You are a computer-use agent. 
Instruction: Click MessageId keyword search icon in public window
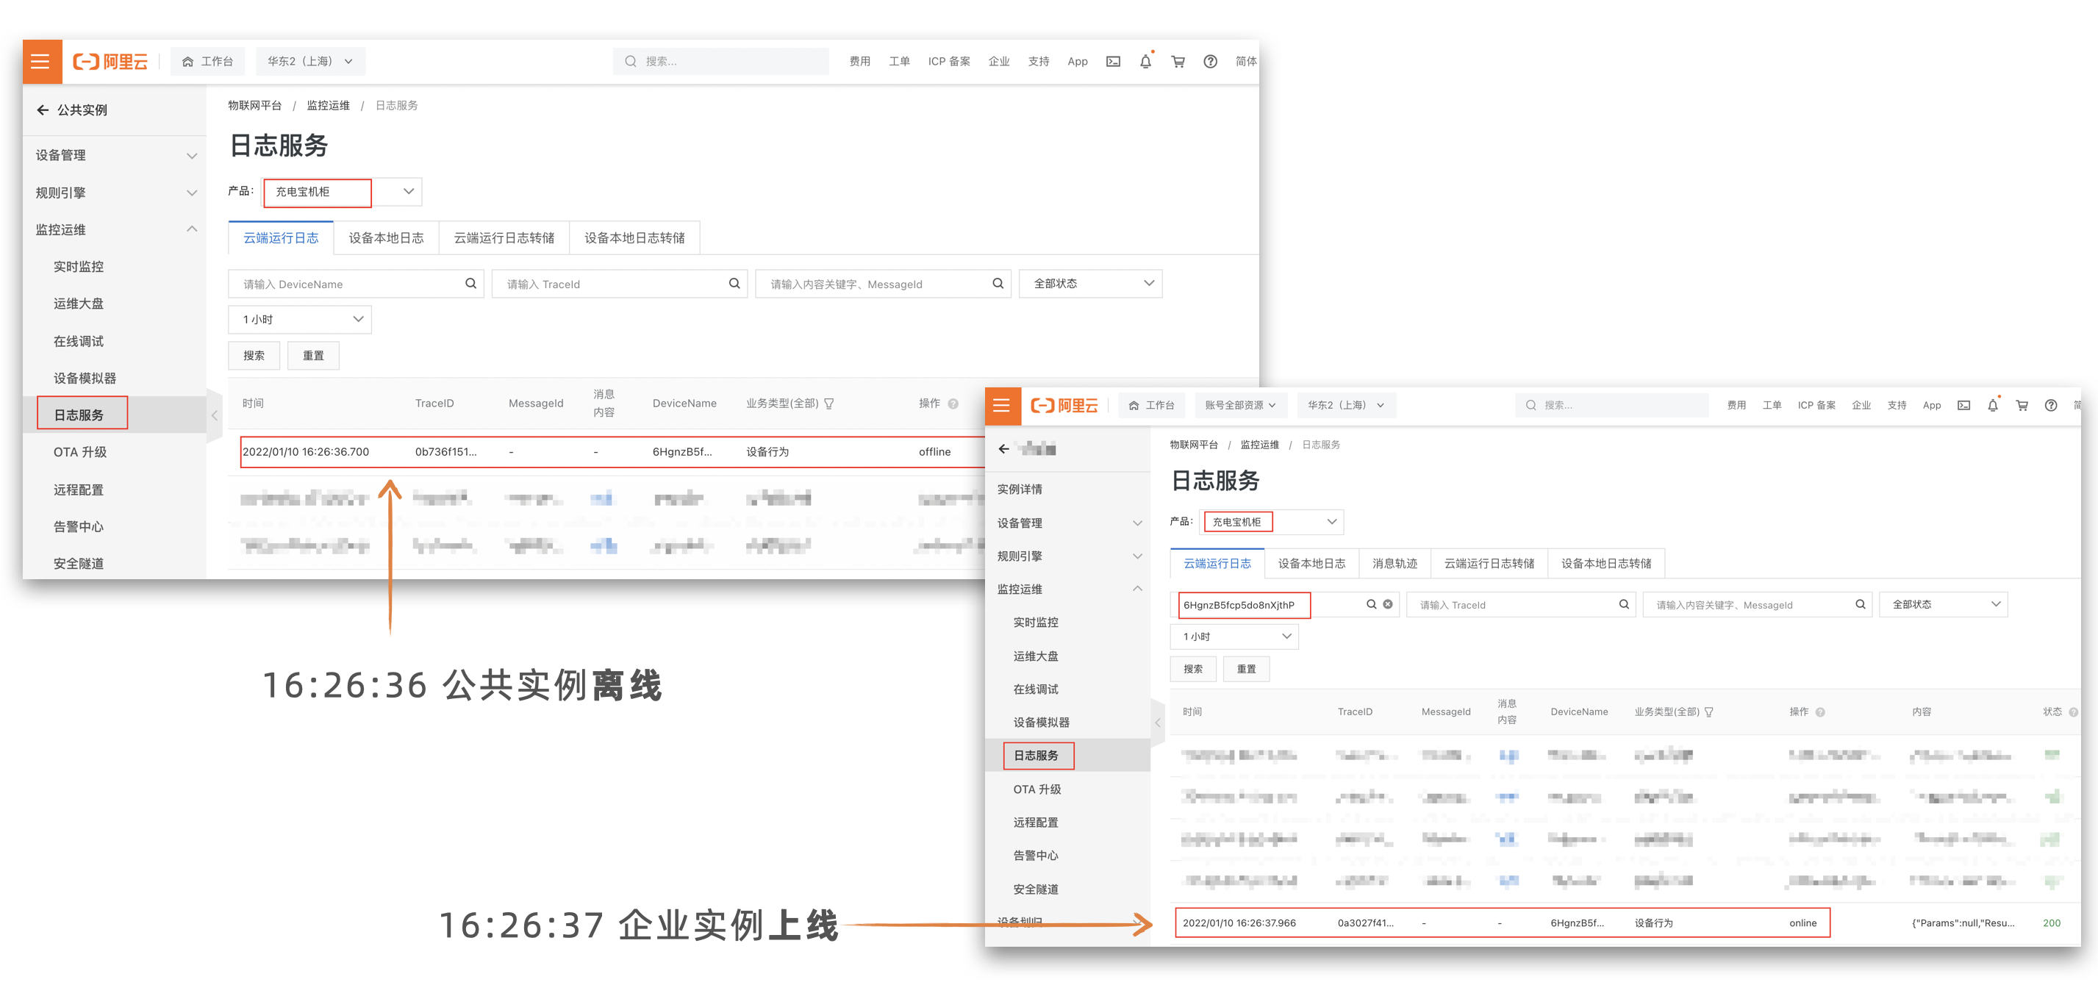click(998, 283)
